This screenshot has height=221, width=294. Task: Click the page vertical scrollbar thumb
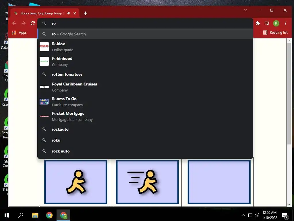(x=289, y=94)
